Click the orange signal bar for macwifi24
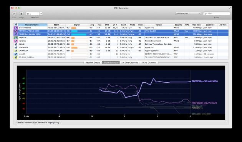The width and height of the screenshot is (242, 142). tap(74, 47)
